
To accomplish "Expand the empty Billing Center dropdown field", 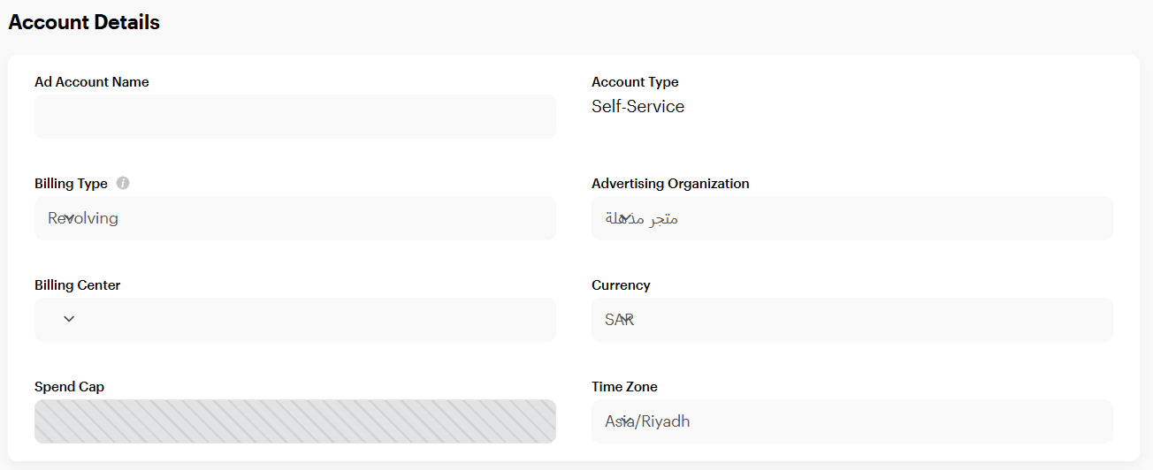I will coord(294,320).
